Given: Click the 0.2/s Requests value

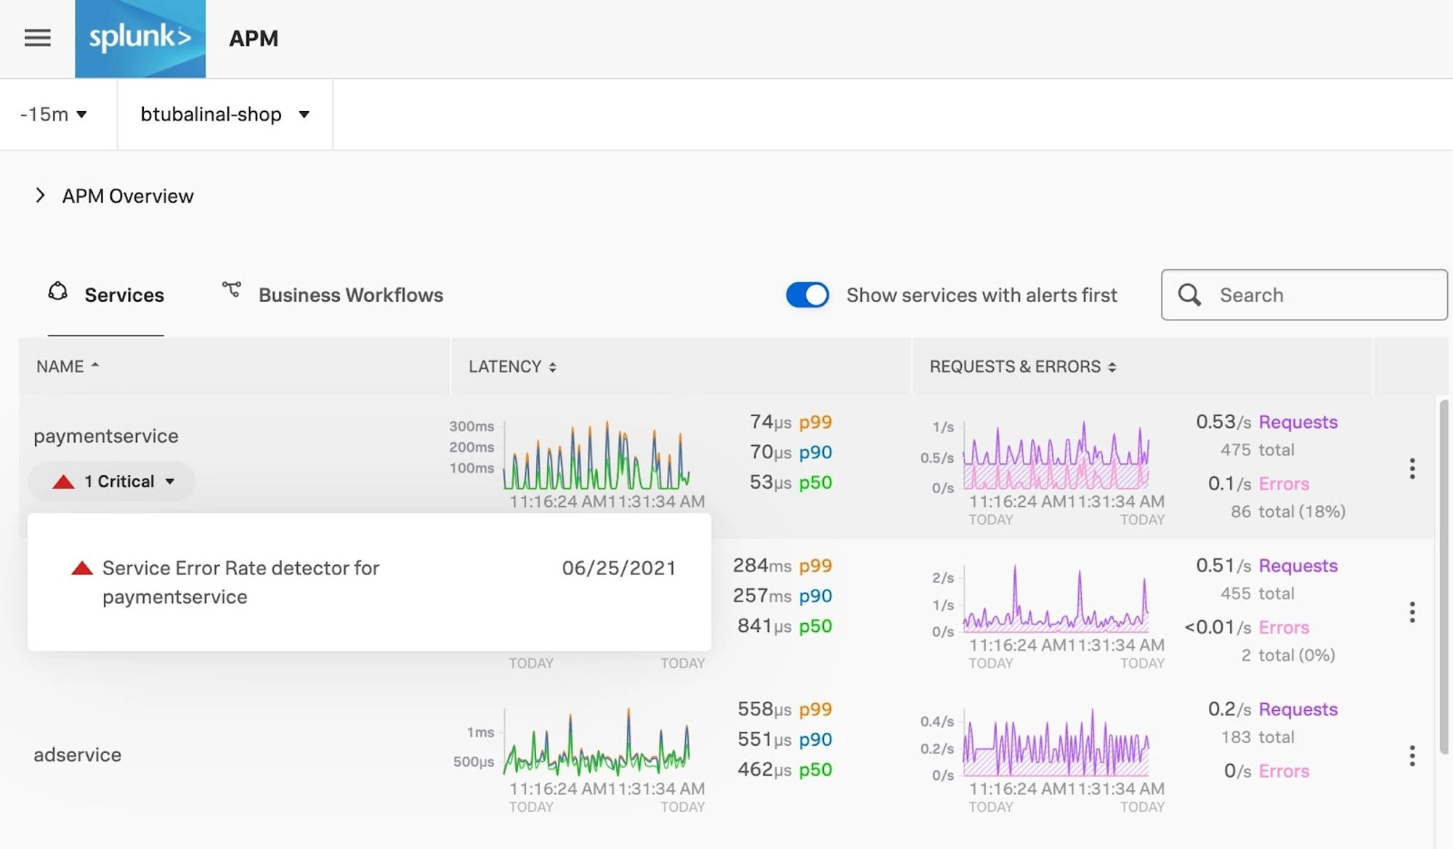Looking at the screenshot, I should [x=1273, y=710].
